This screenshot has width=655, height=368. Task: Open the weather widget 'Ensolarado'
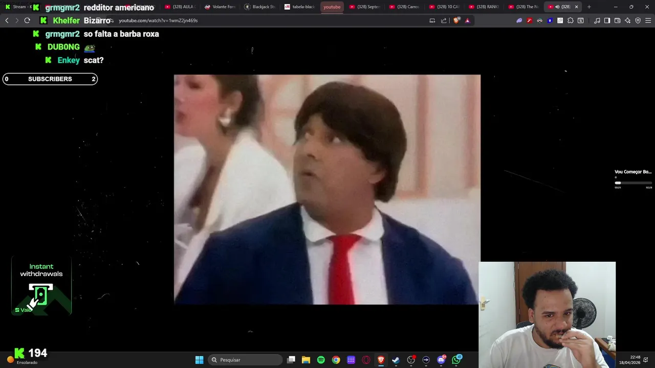21,360
